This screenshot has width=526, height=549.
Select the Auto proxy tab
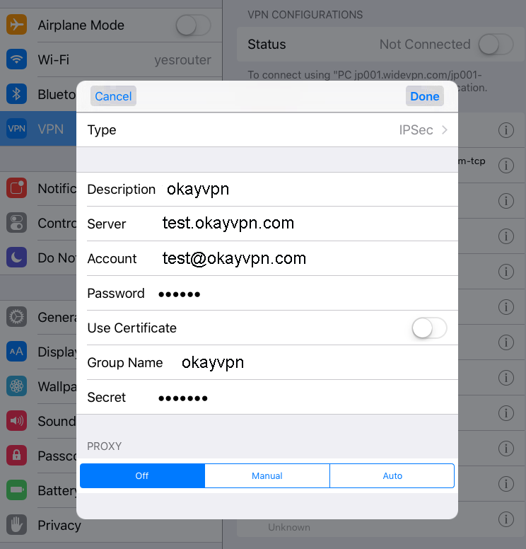tap(392, 476)
